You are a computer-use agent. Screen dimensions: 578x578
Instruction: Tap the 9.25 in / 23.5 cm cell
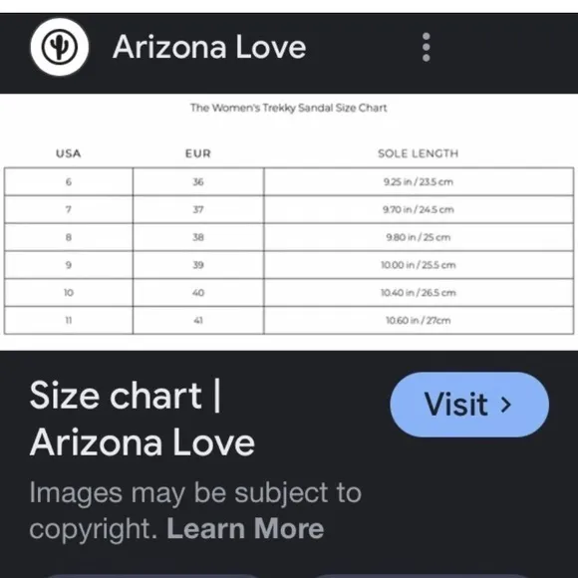coord(419,181)
